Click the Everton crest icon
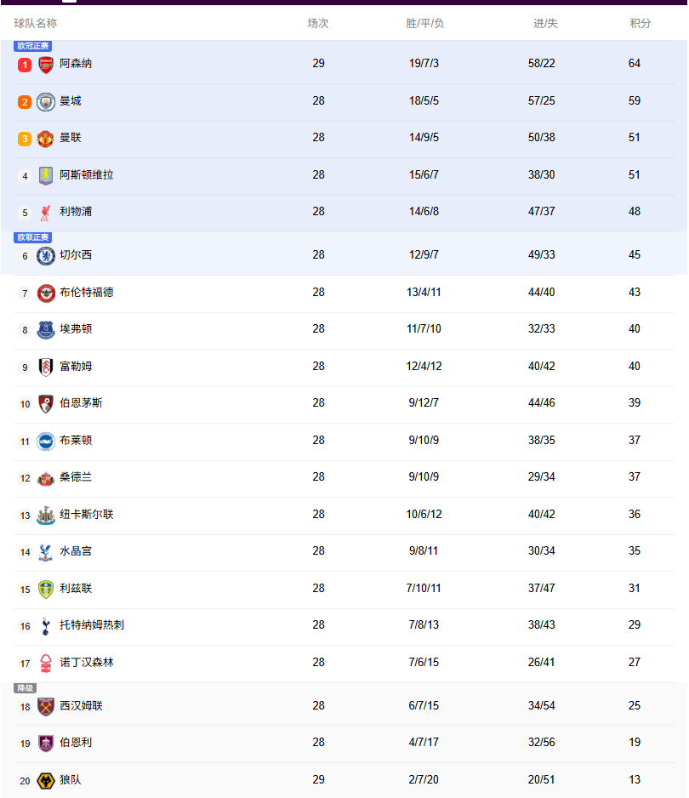Viewport: 689px width, 798px height. (46, 330)
